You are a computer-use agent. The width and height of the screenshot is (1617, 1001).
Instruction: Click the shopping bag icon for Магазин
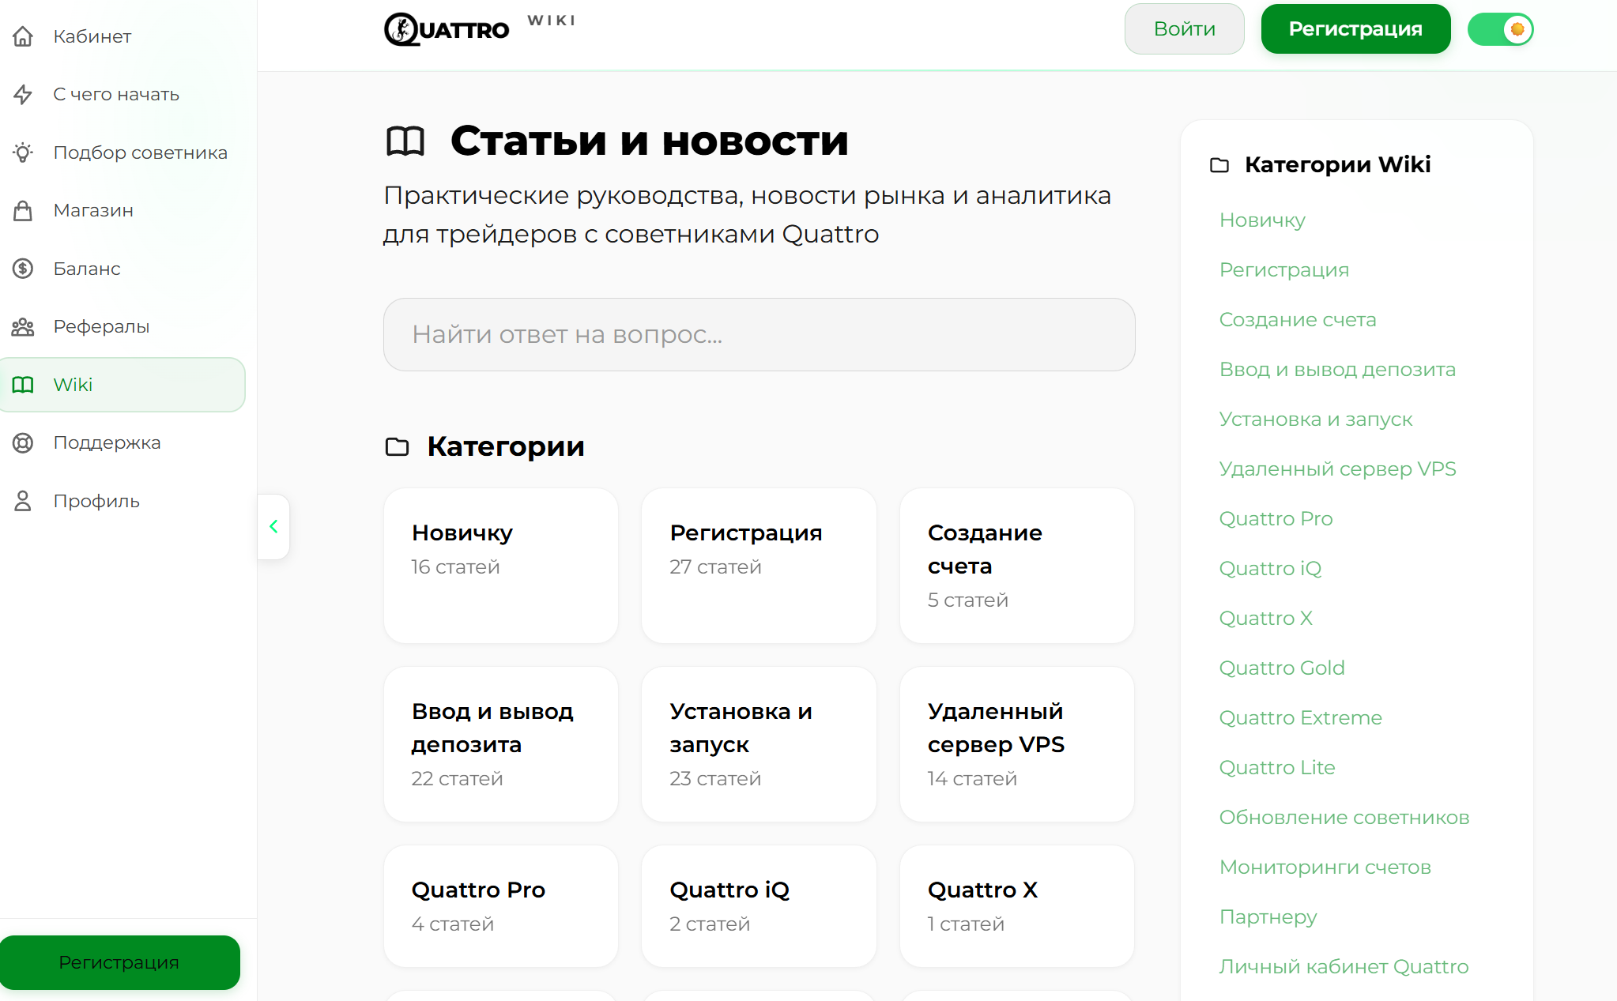click(23, 210)
